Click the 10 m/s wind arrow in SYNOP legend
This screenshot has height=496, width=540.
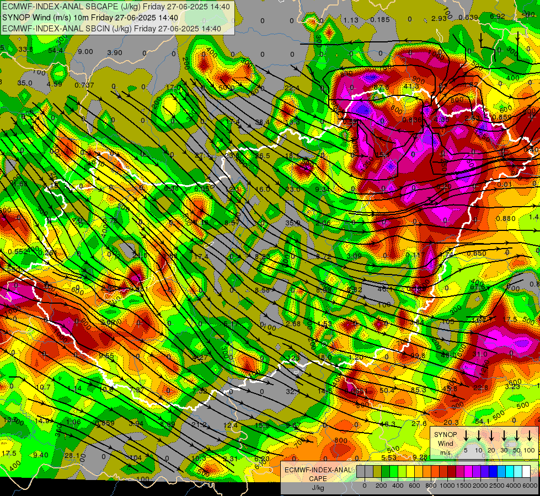478,436
